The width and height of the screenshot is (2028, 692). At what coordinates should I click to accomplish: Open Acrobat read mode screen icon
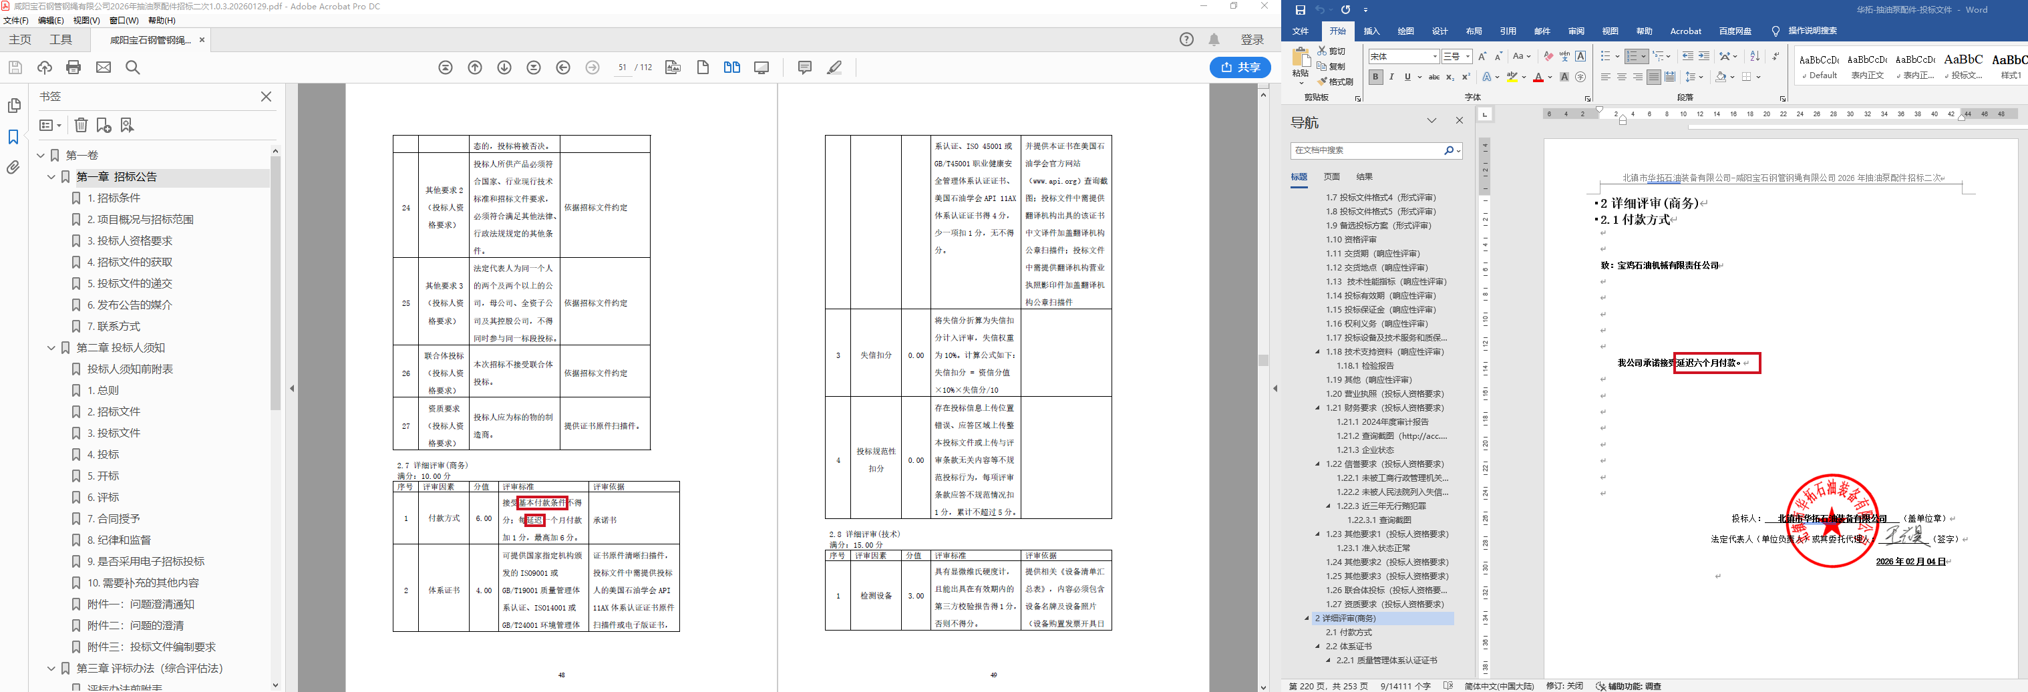[762, 67]
